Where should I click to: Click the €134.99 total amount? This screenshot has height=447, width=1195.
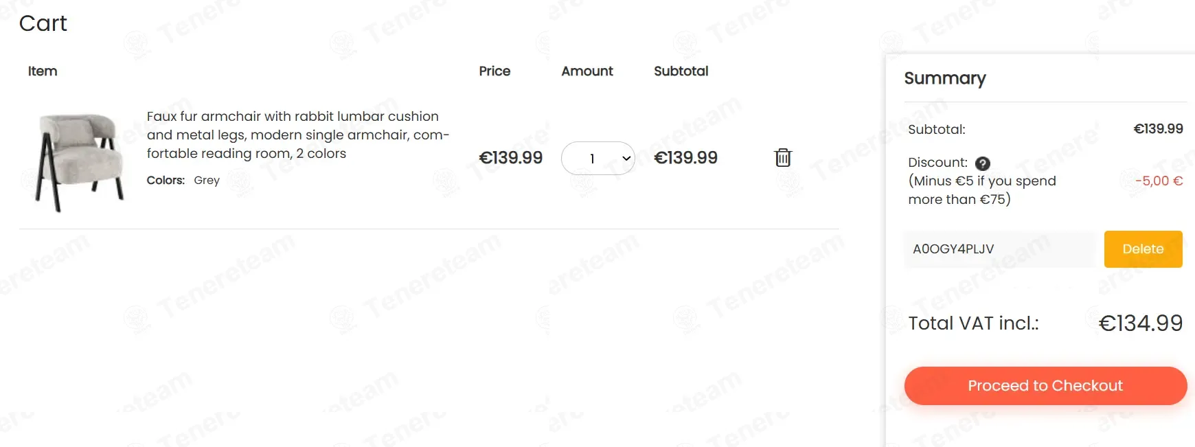(1141, 323)
